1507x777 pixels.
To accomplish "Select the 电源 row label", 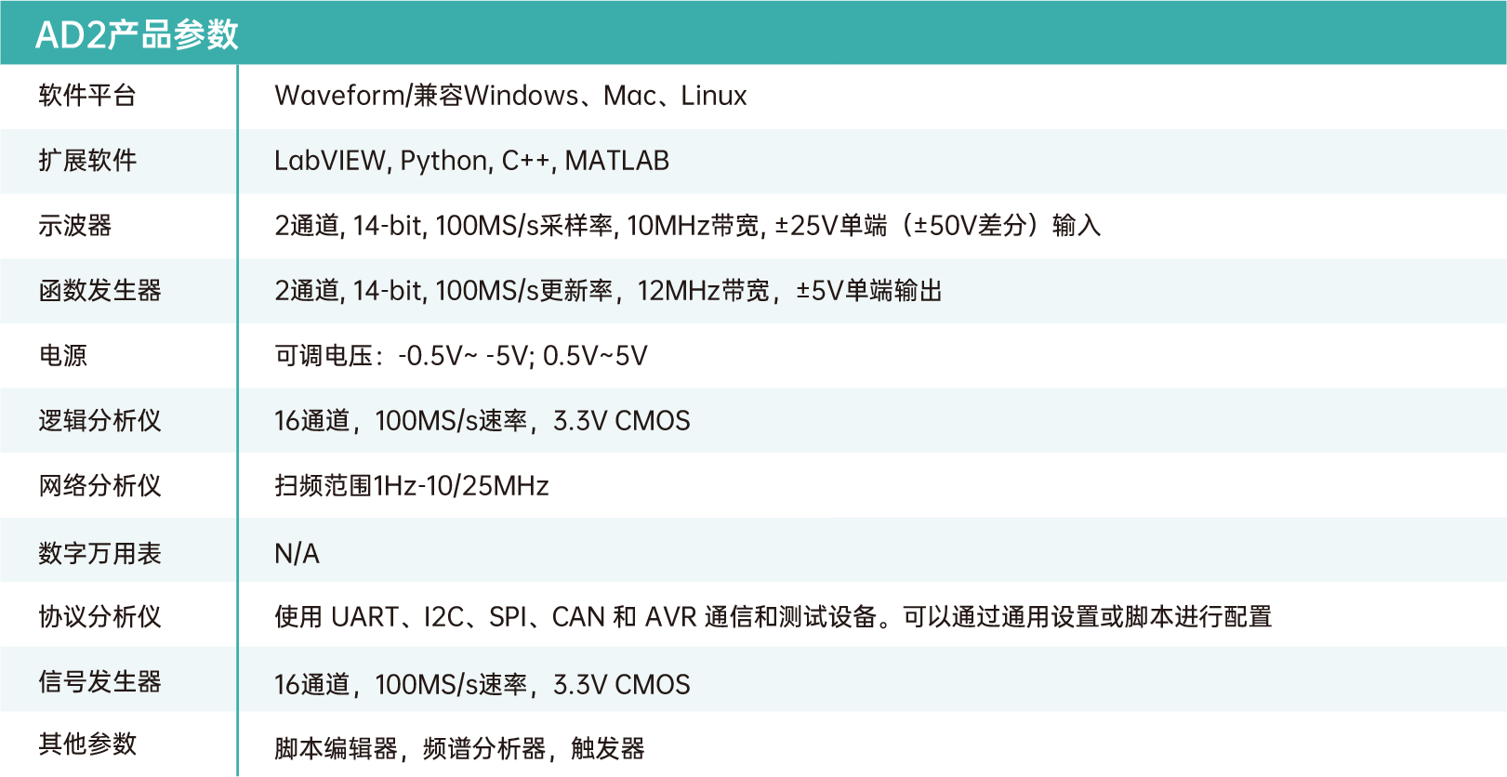I will 62,355.
